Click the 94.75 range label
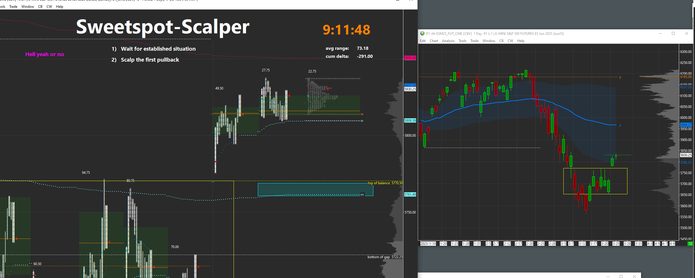695x278 pixels. (x=86, y=173)
